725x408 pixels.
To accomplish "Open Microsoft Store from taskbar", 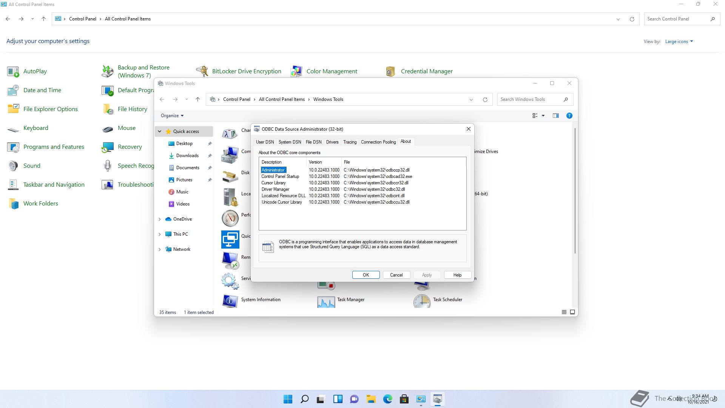I will (404, 399).
